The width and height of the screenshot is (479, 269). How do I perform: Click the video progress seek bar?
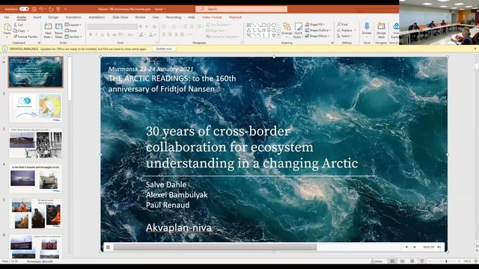point(257,247)
